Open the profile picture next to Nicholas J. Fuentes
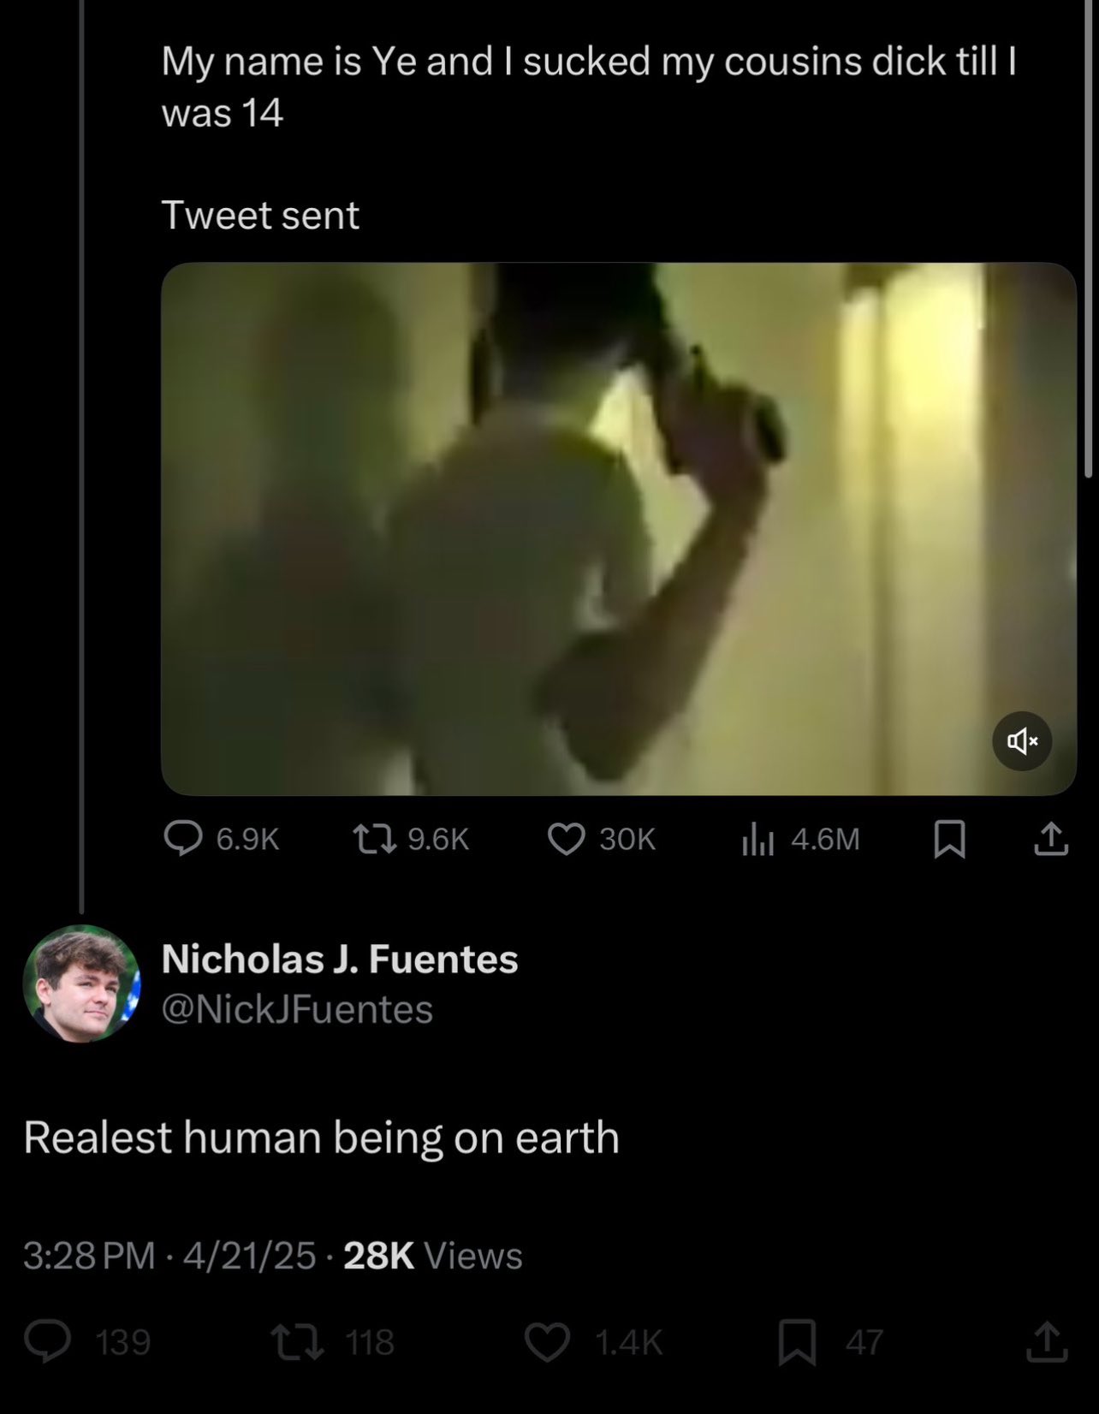This screenshot has height=1414, width=1099. [x=81, y=983]
